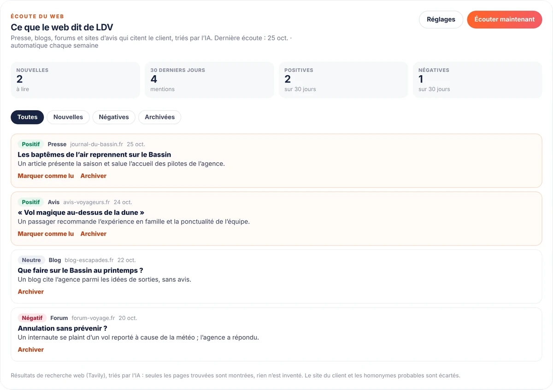Click the date '25 oct.' on the Presse mention
This screenshot has height=390, width=553.
click(x=136, y=144)
